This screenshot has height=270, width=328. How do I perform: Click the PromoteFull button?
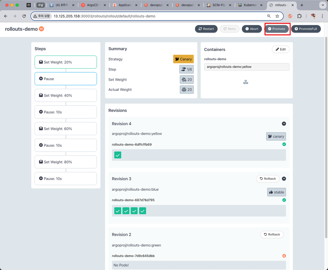click(x=306, y=29)
